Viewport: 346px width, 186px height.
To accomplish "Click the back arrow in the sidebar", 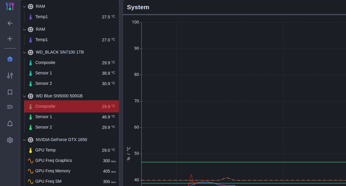I will 10,23.
